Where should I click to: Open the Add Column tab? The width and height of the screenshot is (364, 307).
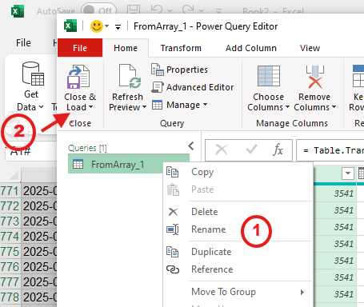[251, 48]
